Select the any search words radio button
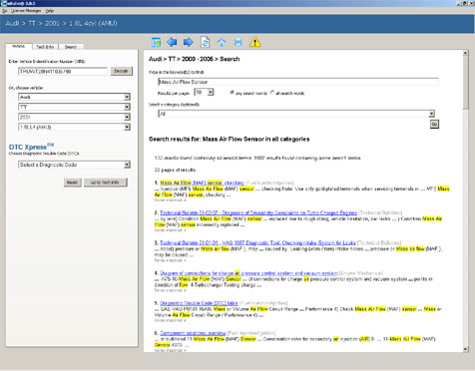This screenshot has width=475, height=371. click(x=233, y=93)
